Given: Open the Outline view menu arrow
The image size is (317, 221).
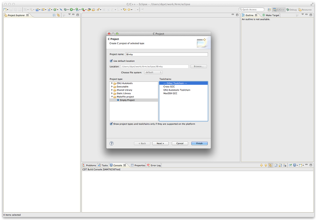Looking at the screenshot, I should coord(302,15).
